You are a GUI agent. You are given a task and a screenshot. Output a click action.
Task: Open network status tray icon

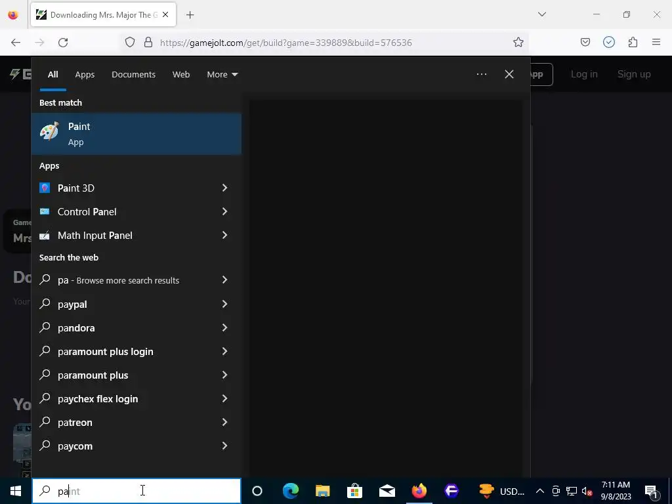[x=572, y=491]
